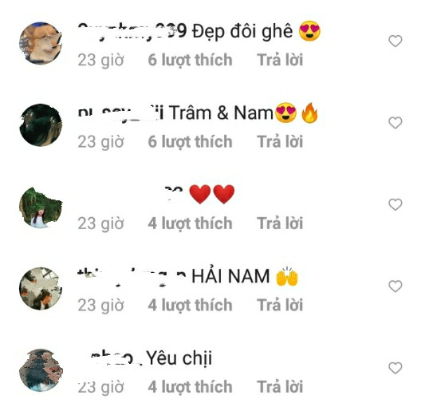View 4 likes on "Yêu chịi" comment
Viewport: 425px width, 403px height.
click(190, 387)
